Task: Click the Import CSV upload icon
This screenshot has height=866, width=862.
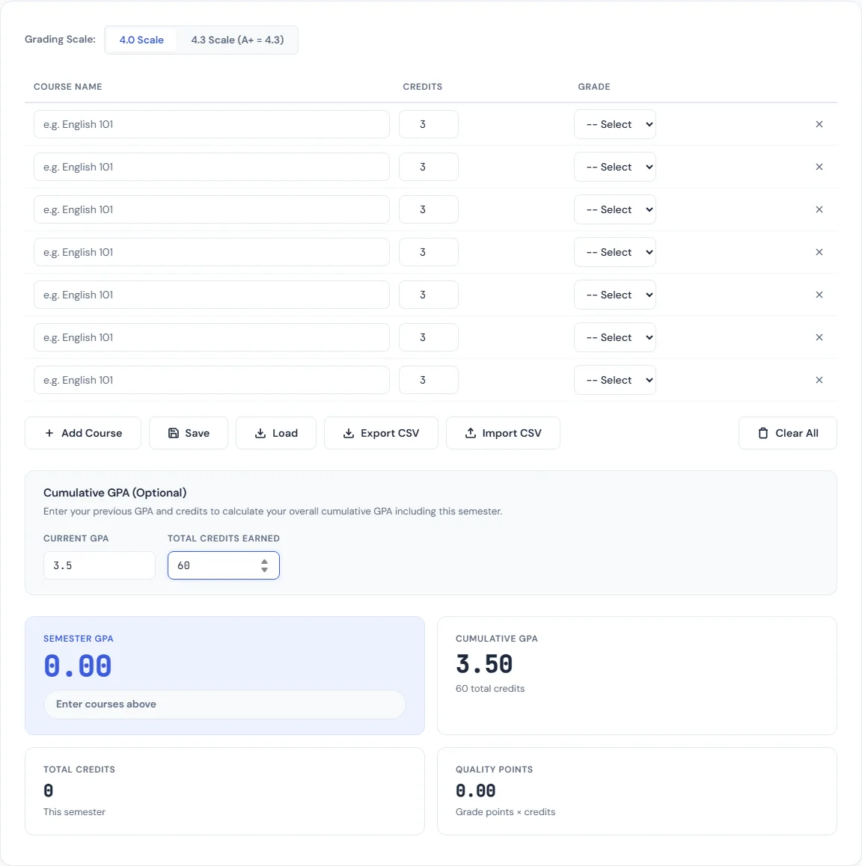Action: pyautogui.click(x=471, y=433)
